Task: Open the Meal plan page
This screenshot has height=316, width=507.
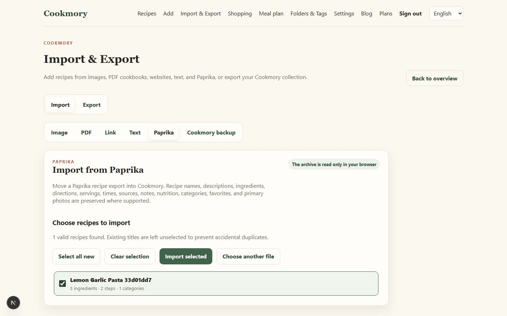Action: (x=271, y=13)
